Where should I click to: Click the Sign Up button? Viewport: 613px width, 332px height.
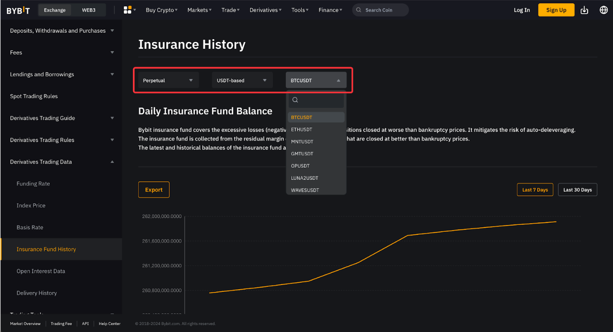(556, 10)
